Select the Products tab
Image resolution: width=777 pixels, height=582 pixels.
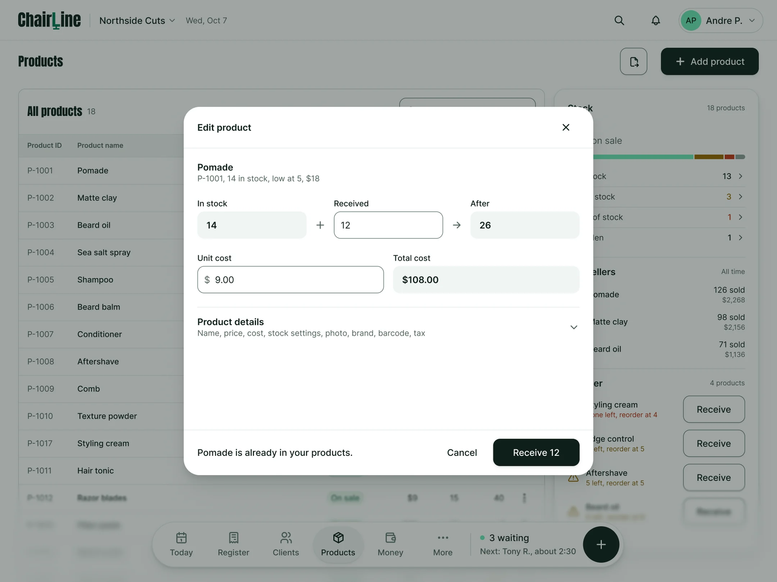coord(338,544)
